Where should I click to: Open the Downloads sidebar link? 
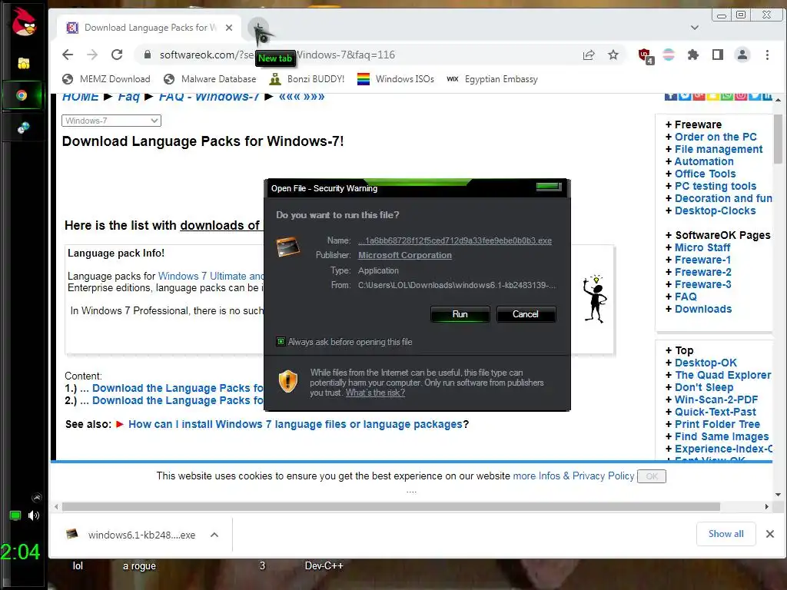coord(702,309)
